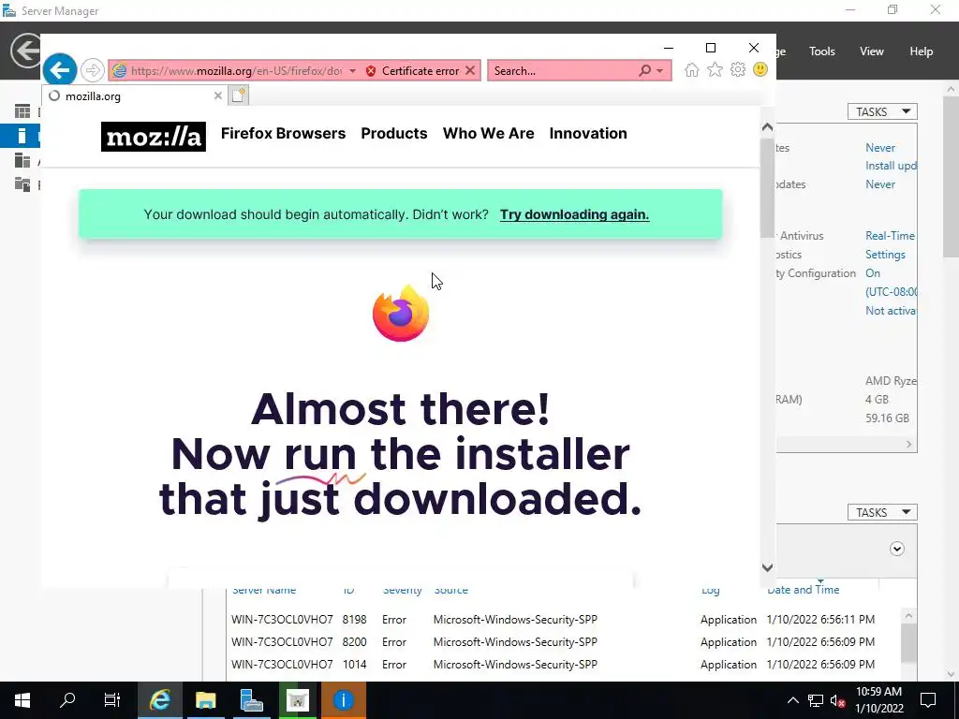Expand the search provider dropdown arrow
Image resolution: width=959 pixels, height=719 pixels.
pos(660,71)
